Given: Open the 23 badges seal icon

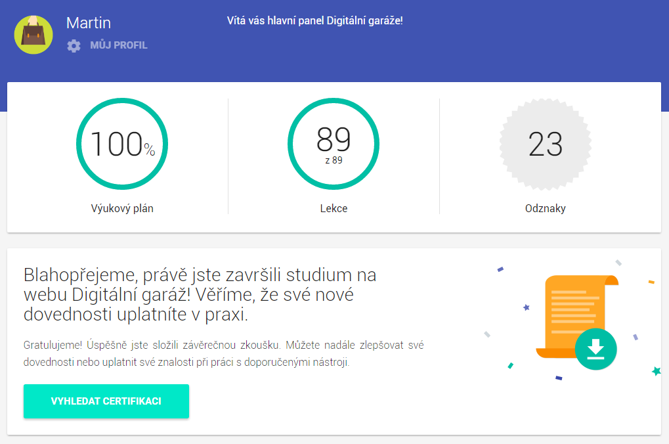Looking at the screenshot, I should (x=546, y=144).
